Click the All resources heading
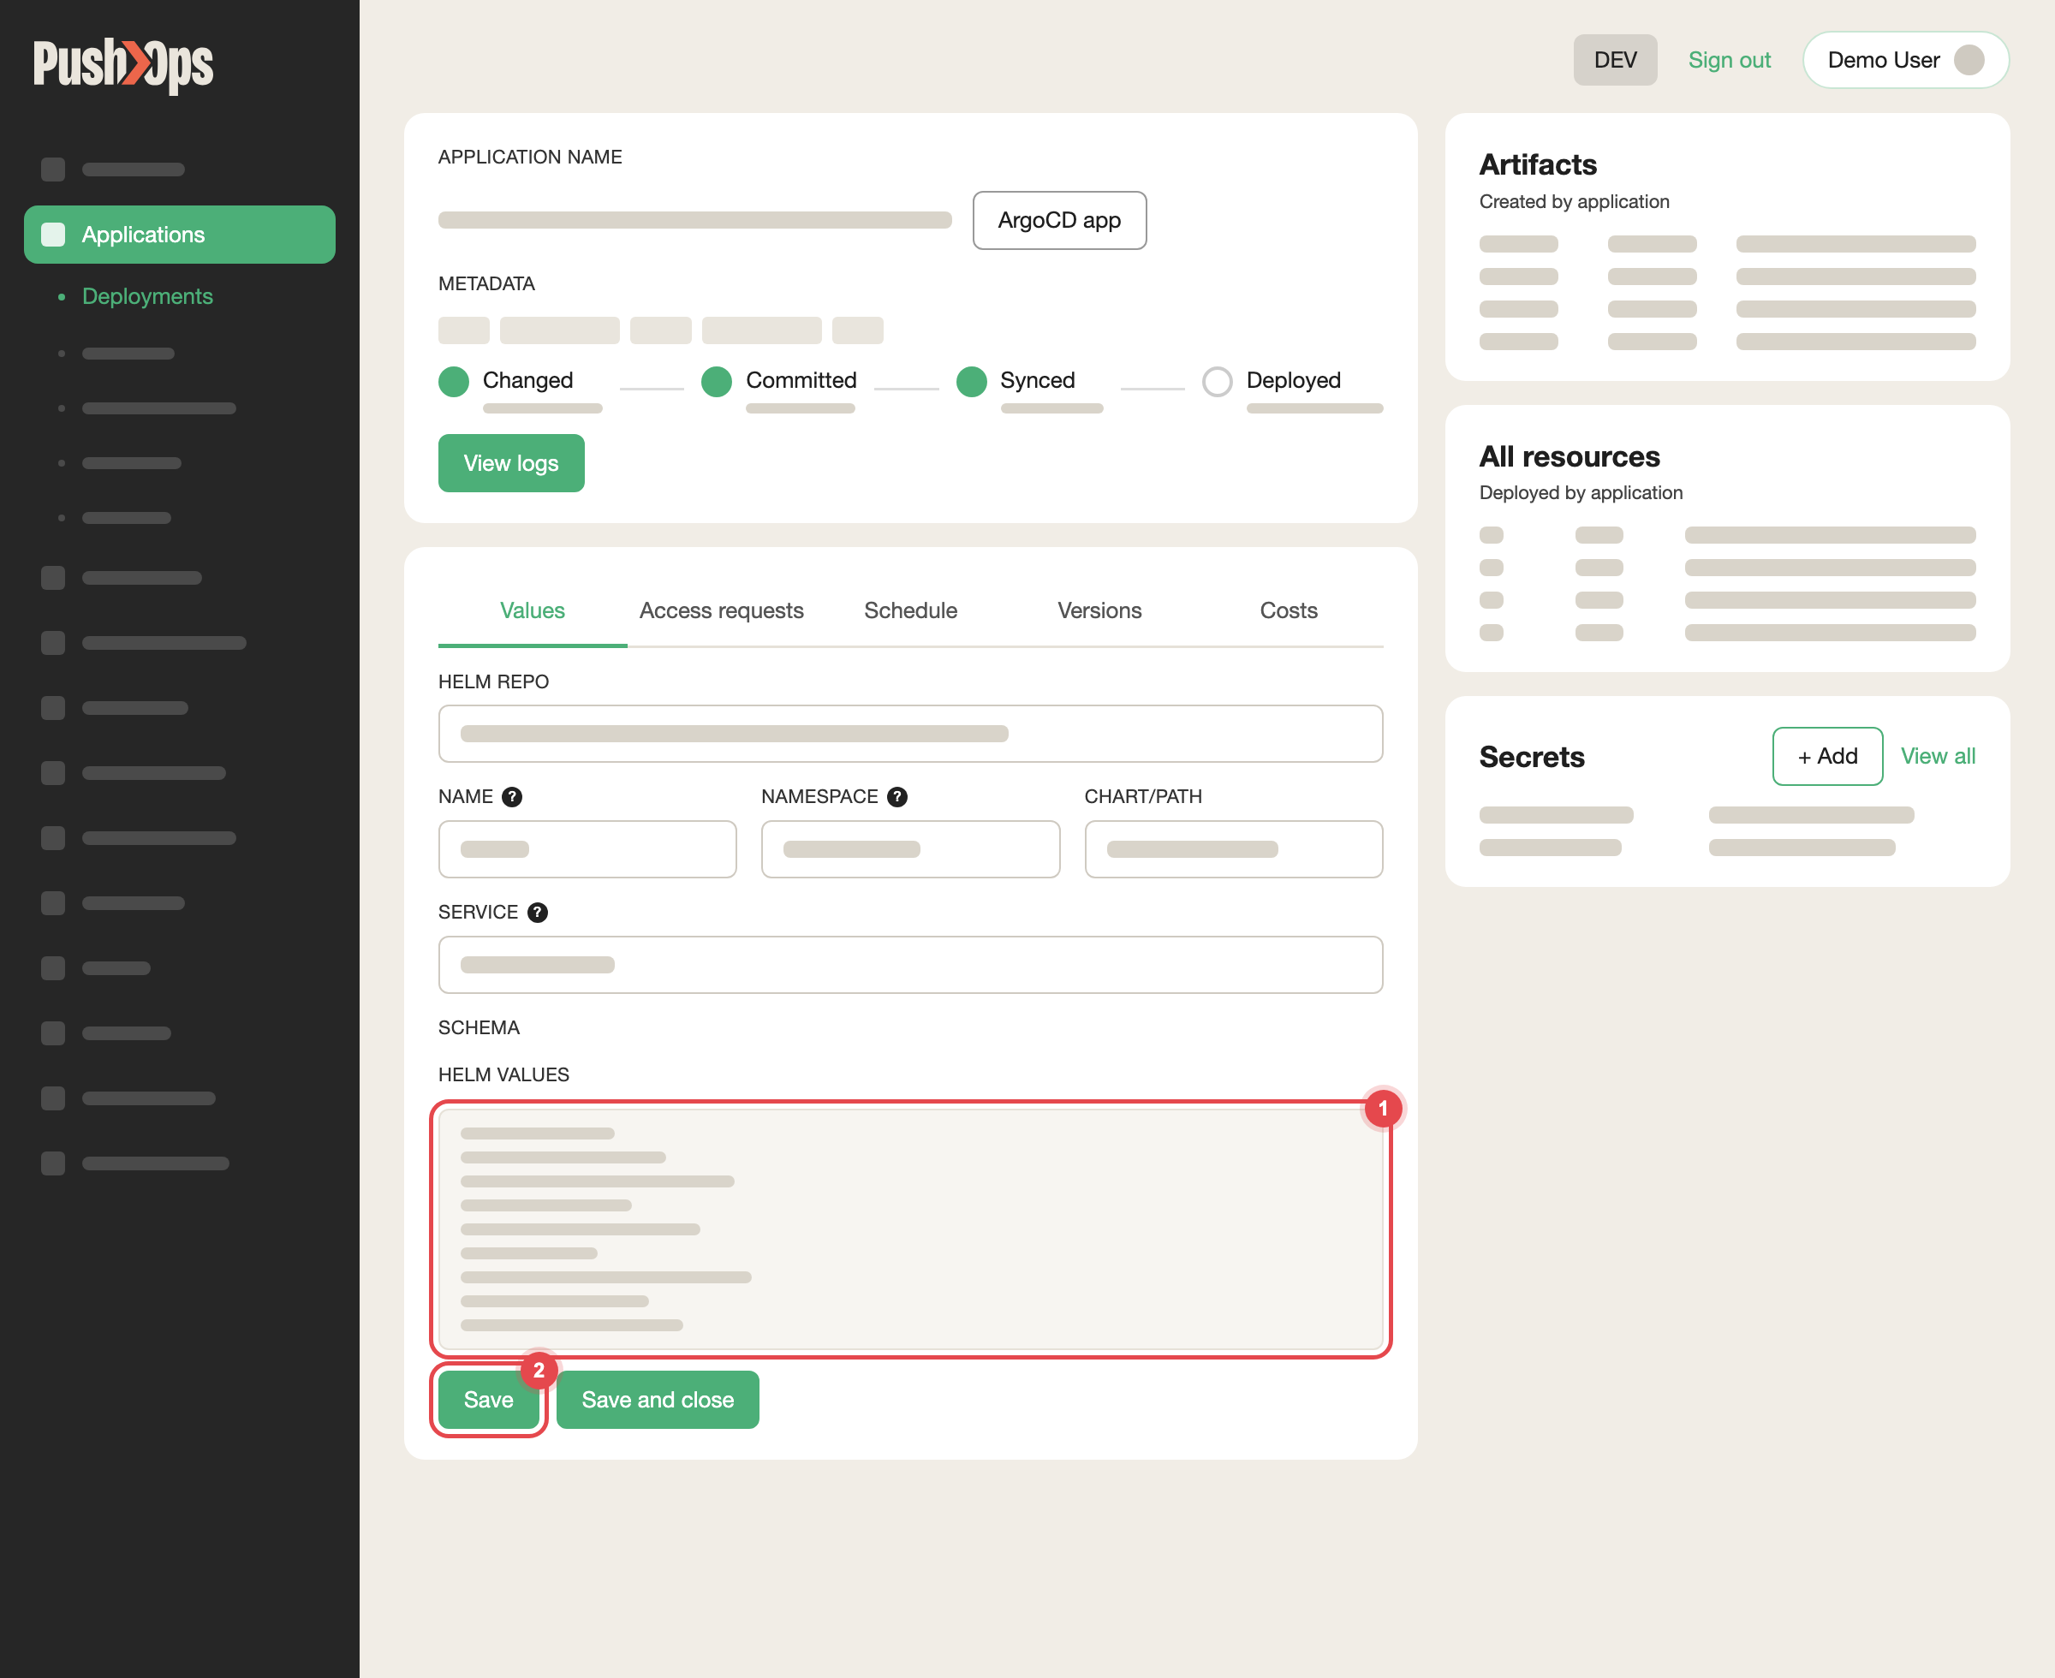 click(x=1570, y=456)
